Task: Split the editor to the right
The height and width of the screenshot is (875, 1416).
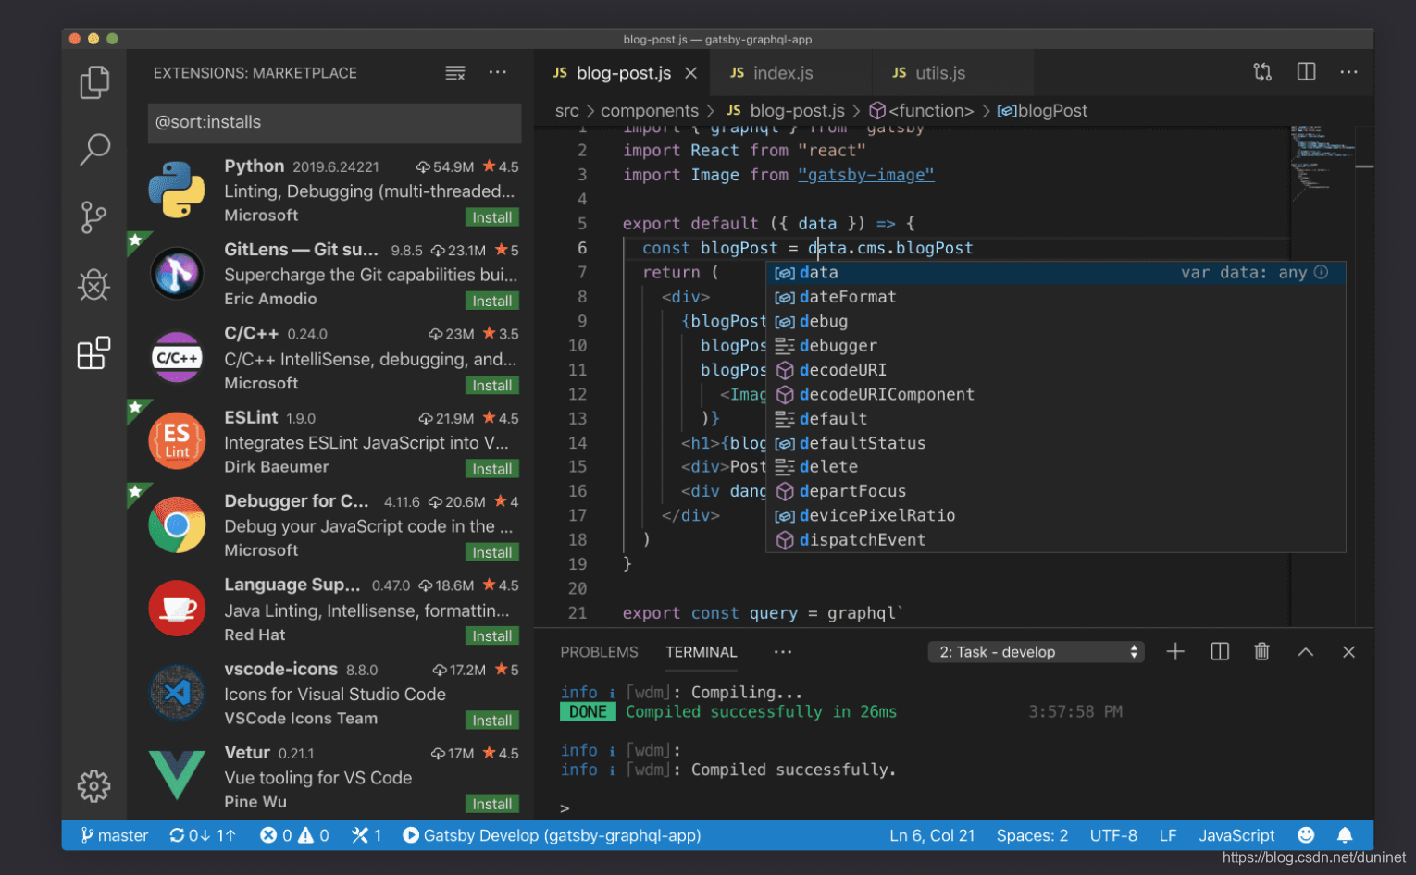Action: (x=1306, y=72)
